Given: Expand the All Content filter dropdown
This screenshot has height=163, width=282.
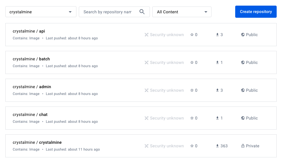Looking at the screenshot, I should pos(182,12).
